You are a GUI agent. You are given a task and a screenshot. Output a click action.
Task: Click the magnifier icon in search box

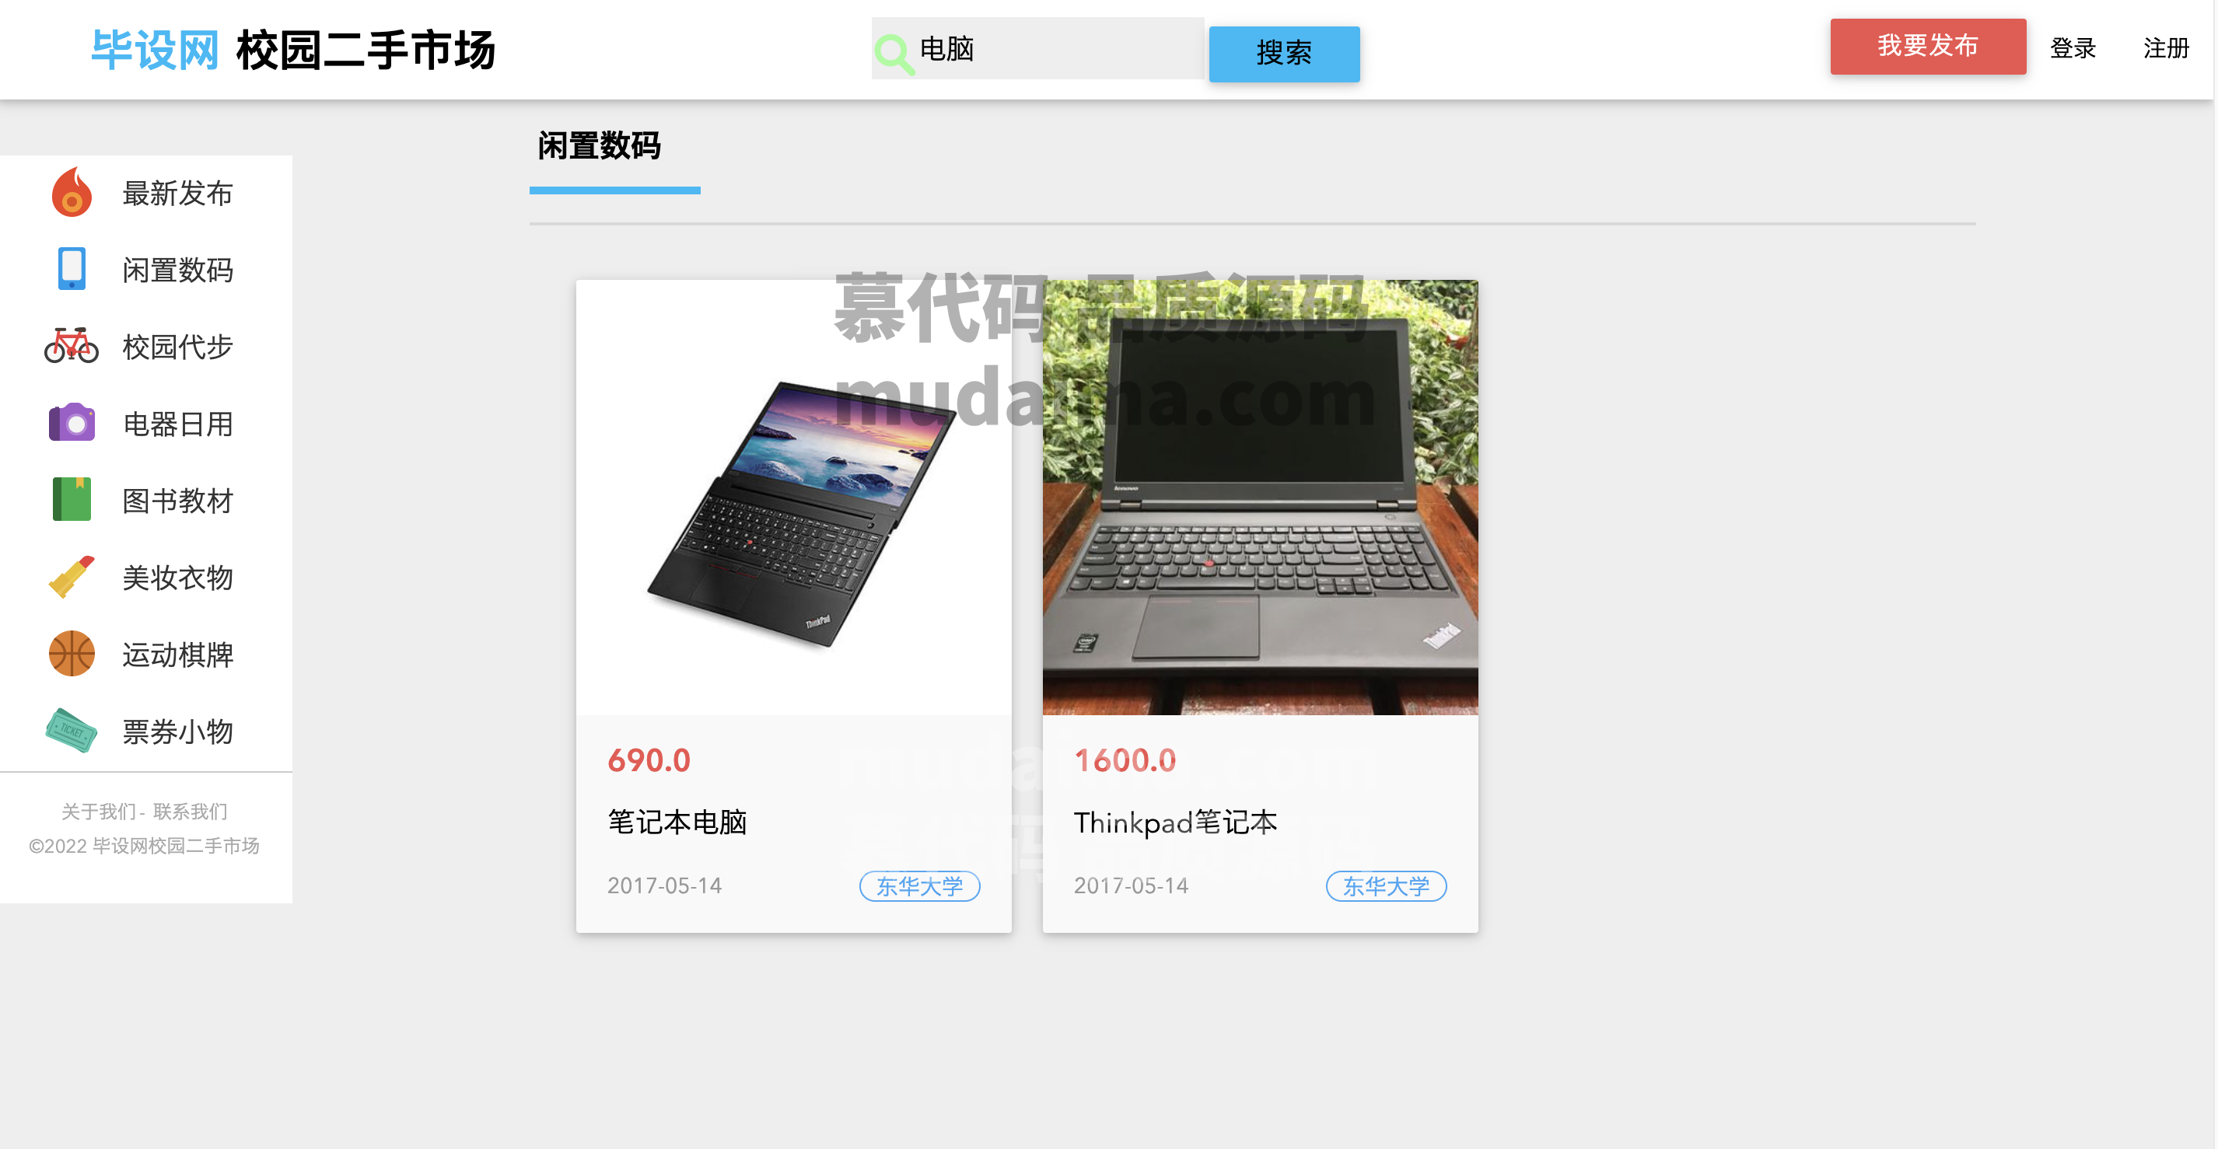[894, 54]
